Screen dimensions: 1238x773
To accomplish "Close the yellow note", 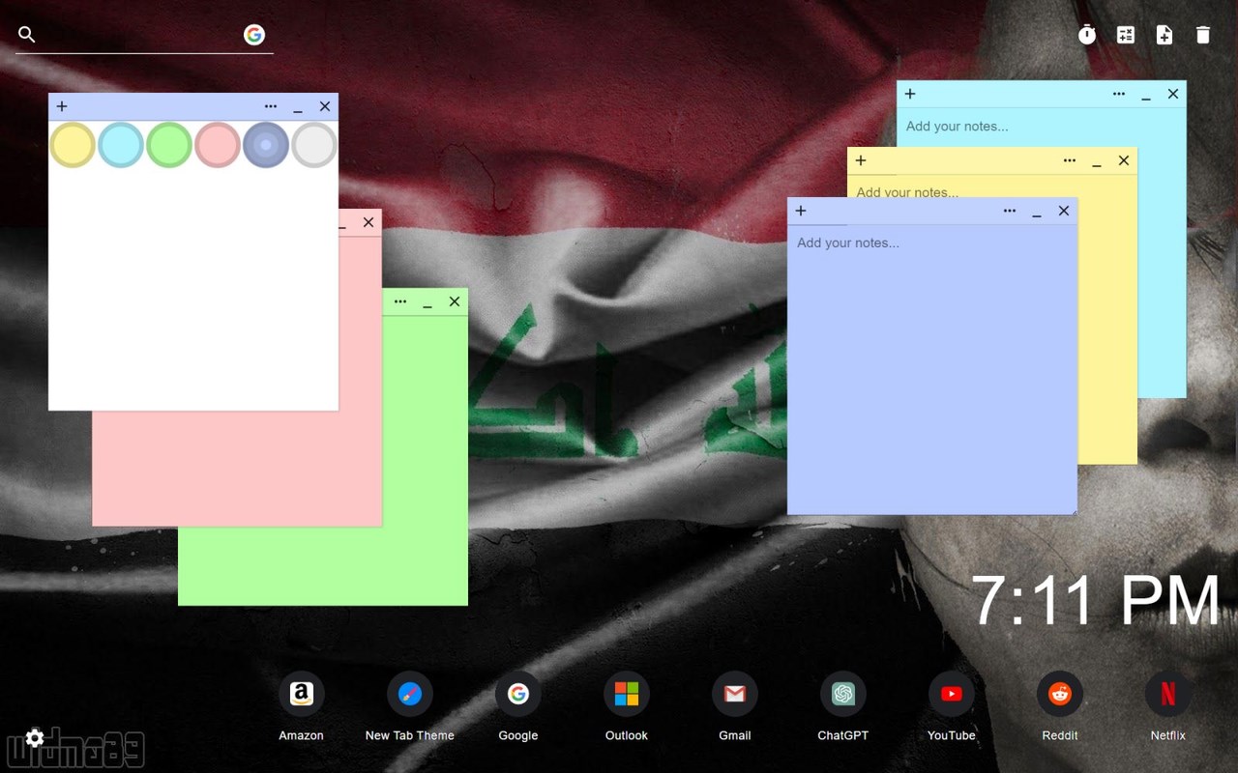I will coord(1124,160).
